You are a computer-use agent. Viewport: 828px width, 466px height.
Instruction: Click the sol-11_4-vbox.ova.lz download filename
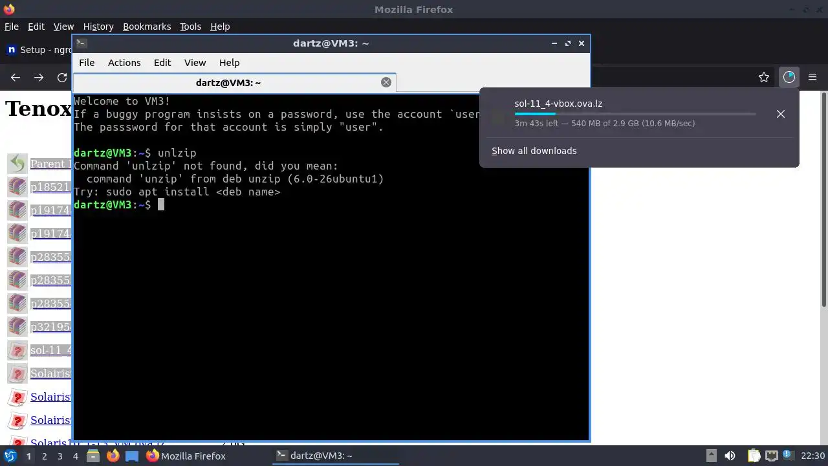tap(558, 104)
